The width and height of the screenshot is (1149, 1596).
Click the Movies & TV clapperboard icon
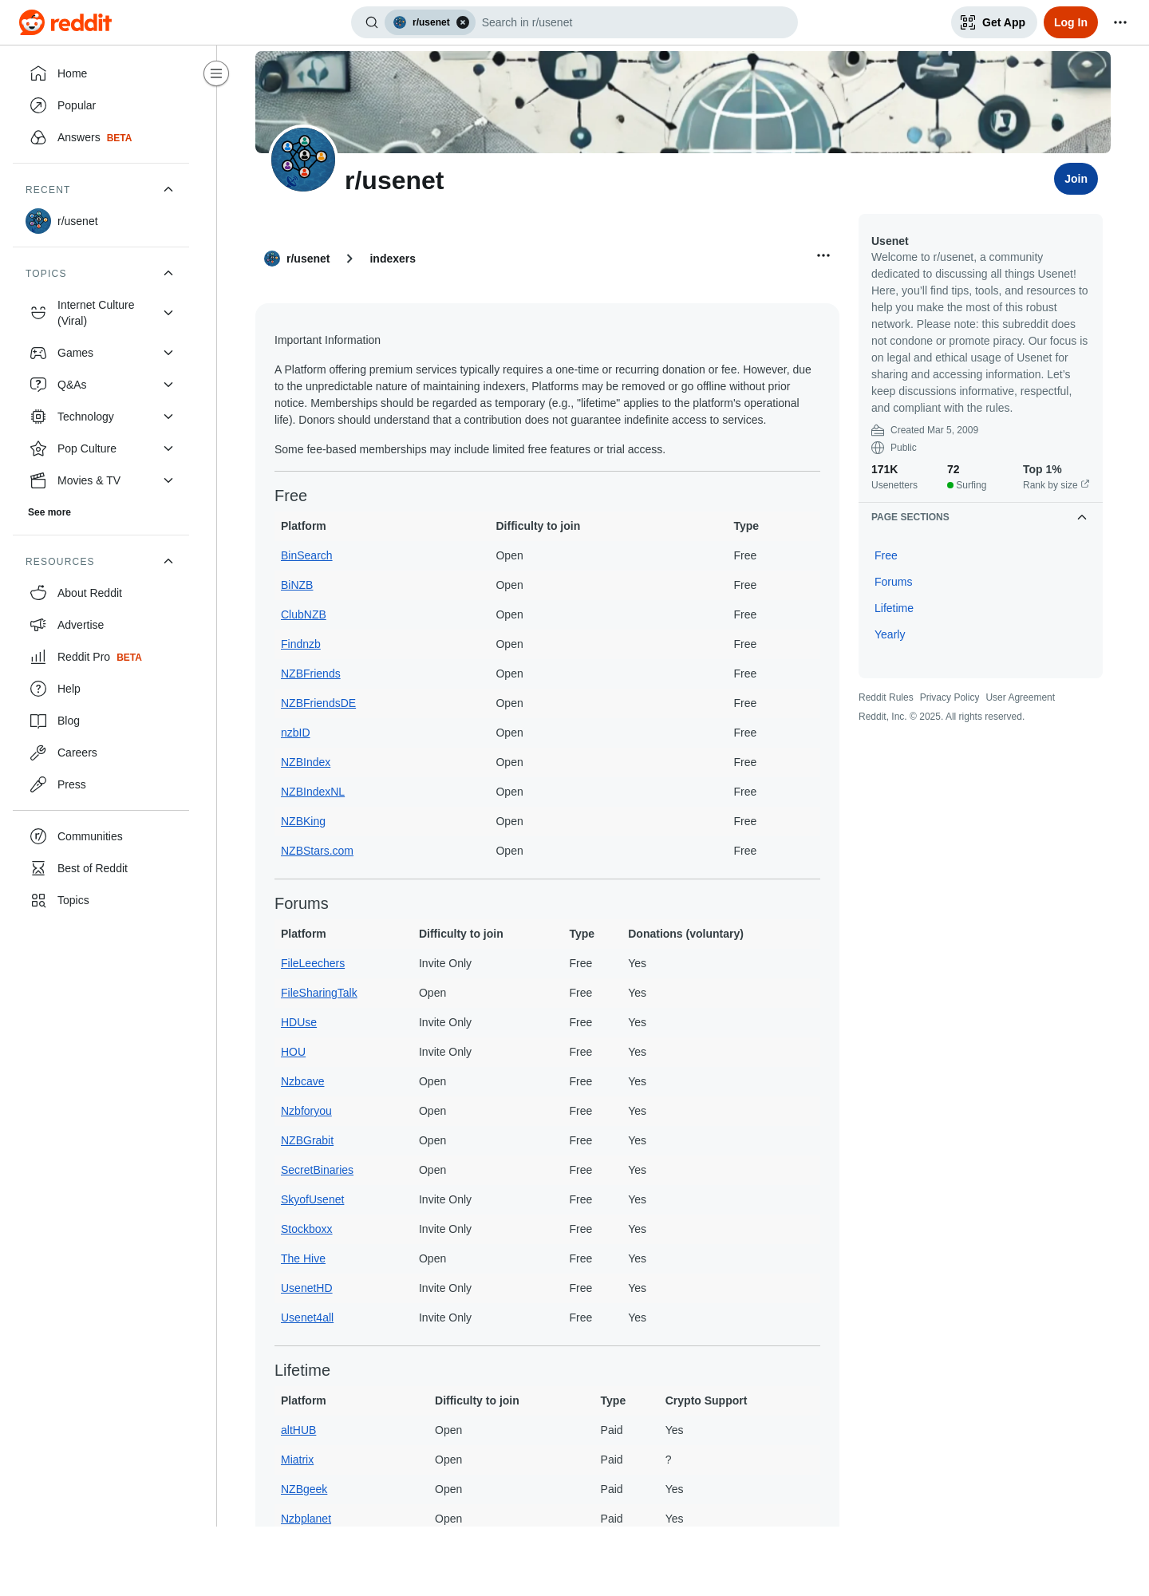38,480
